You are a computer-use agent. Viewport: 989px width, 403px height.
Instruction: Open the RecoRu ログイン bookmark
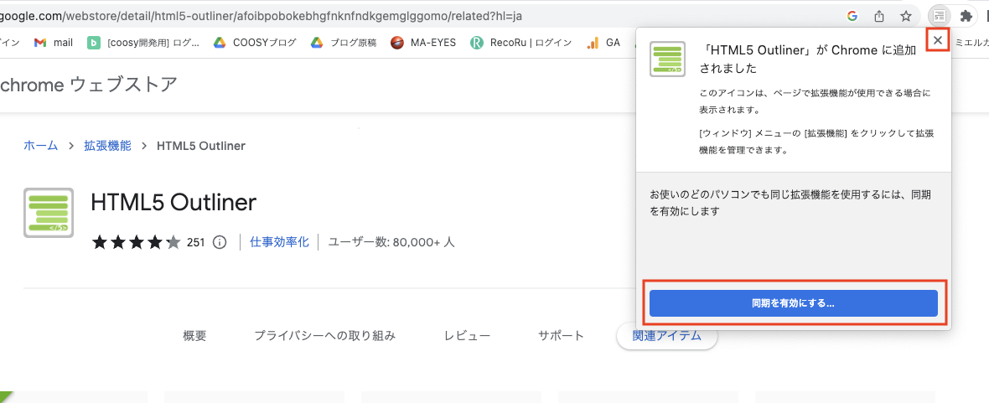(521, 43)
